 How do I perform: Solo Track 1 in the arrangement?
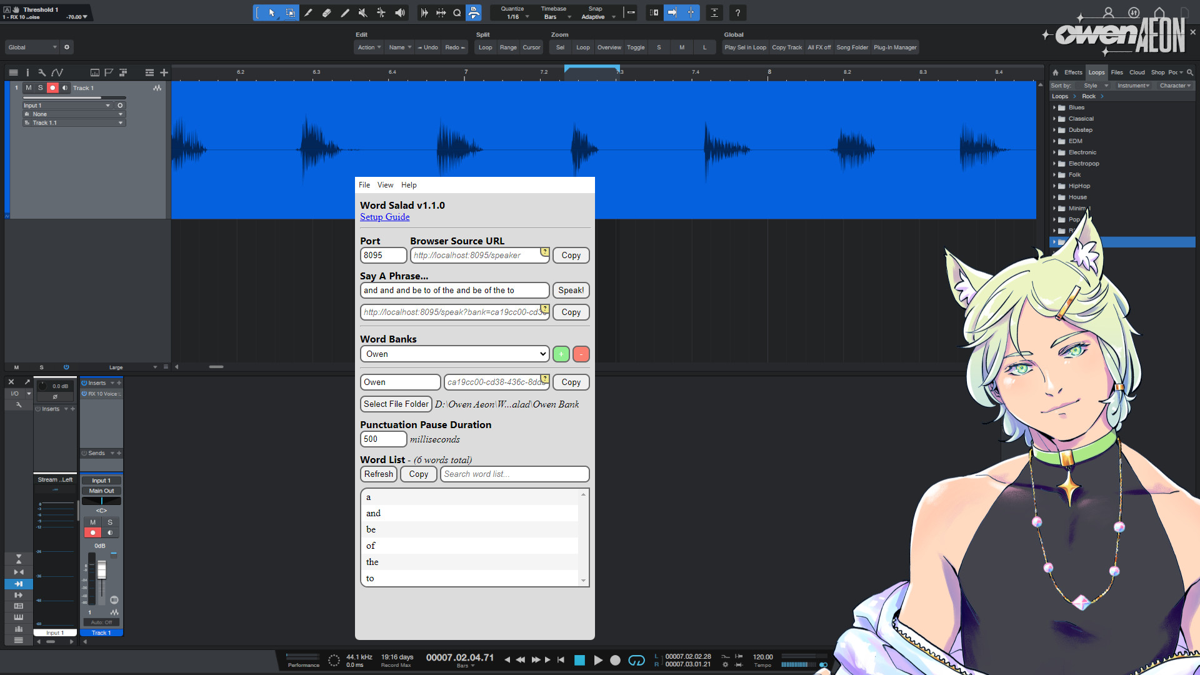pyautogui.click(x=41, y=88)
